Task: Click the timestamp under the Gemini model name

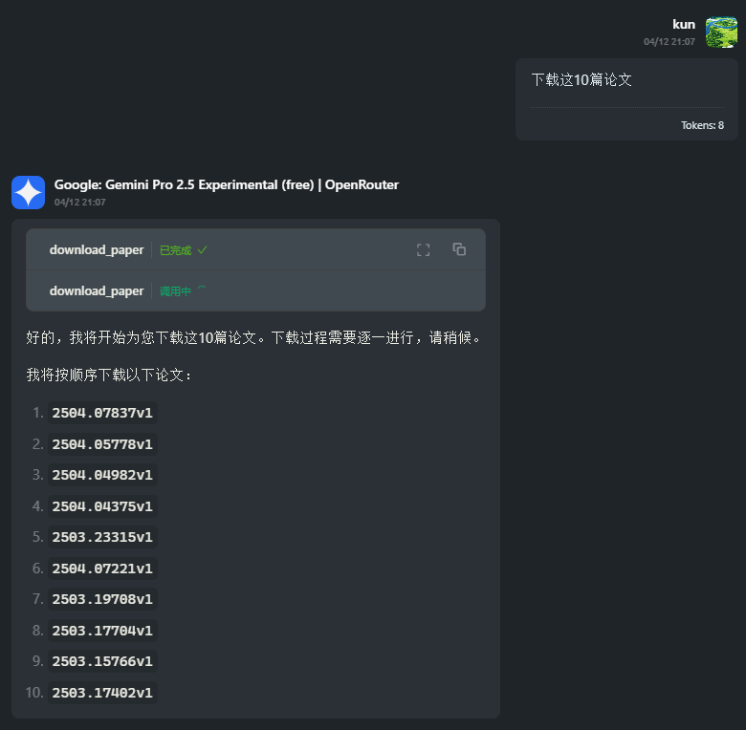Action: (x=80, y=203)
